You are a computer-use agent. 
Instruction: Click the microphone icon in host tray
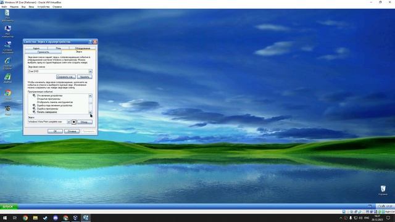[x=351, y=218]
